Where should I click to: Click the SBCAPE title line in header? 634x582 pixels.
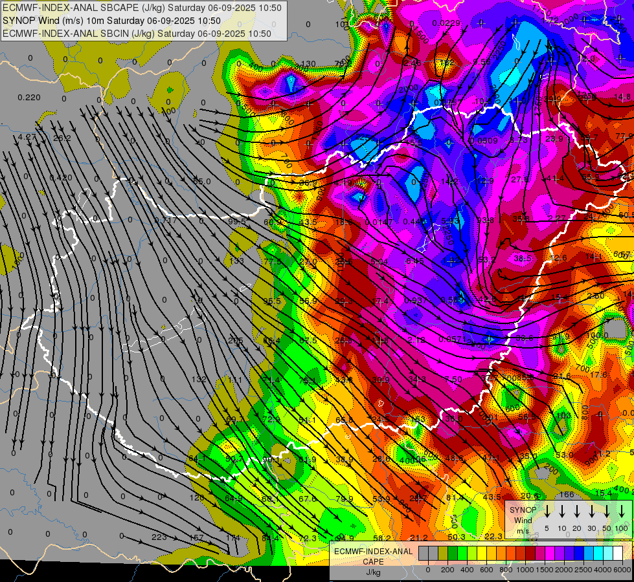(142, 8)
